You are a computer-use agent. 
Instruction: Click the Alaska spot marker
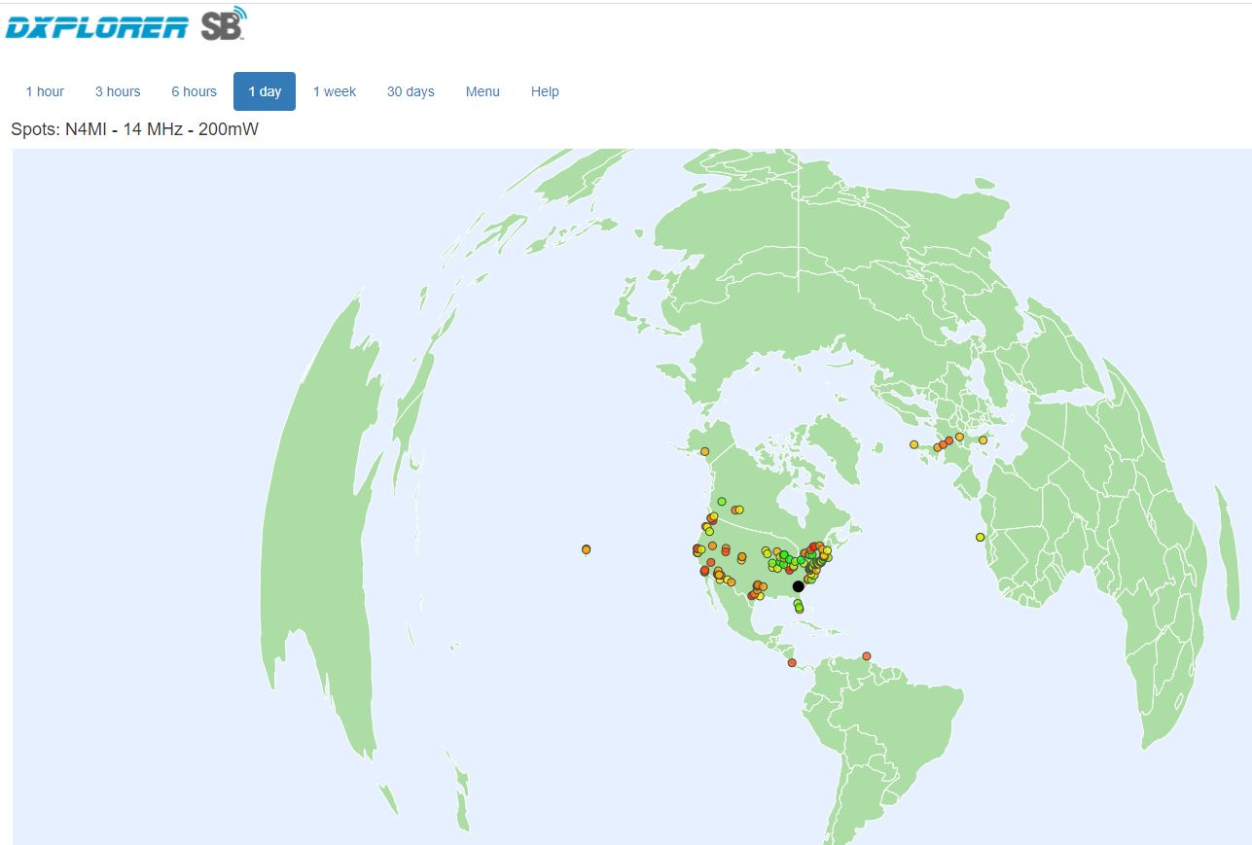[705, 451]
